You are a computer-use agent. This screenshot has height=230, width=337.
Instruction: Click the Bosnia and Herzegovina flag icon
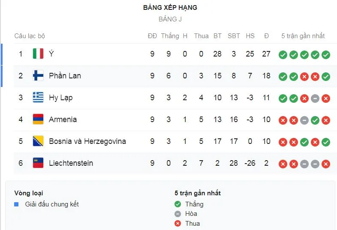pyautogui.click(x=38, y=141)
